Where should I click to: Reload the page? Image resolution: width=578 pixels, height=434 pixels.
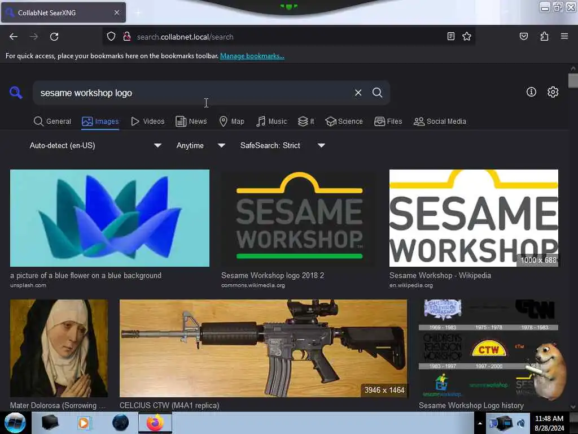[x=54, y=37]
